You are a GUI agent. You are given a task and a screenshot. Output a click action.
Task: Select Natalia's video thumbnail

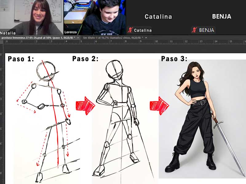[31, 17]
